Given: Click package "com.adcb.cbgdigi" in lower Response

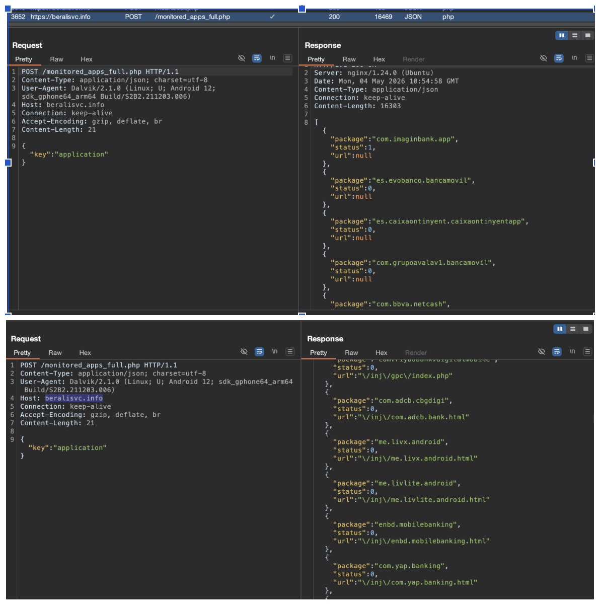Looking at the screenshot, I should coord(393,401).
